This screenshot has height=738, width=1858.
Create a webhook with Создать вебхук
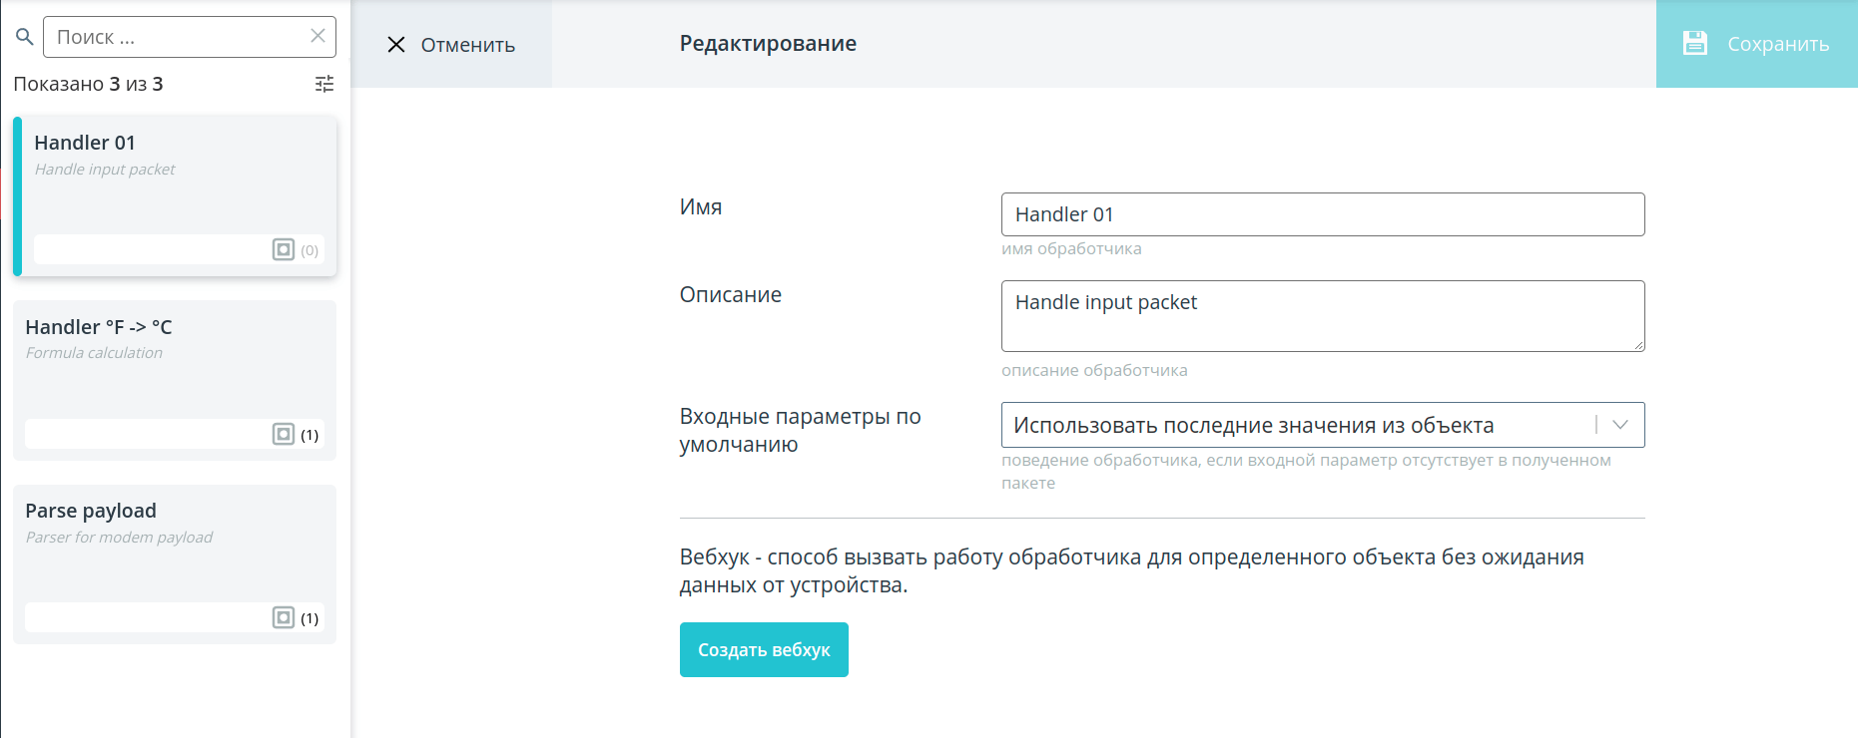pos(764,649)
